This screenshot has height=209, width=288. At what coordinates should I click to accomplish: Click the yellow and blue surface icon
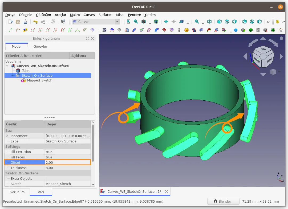[25, 30]
